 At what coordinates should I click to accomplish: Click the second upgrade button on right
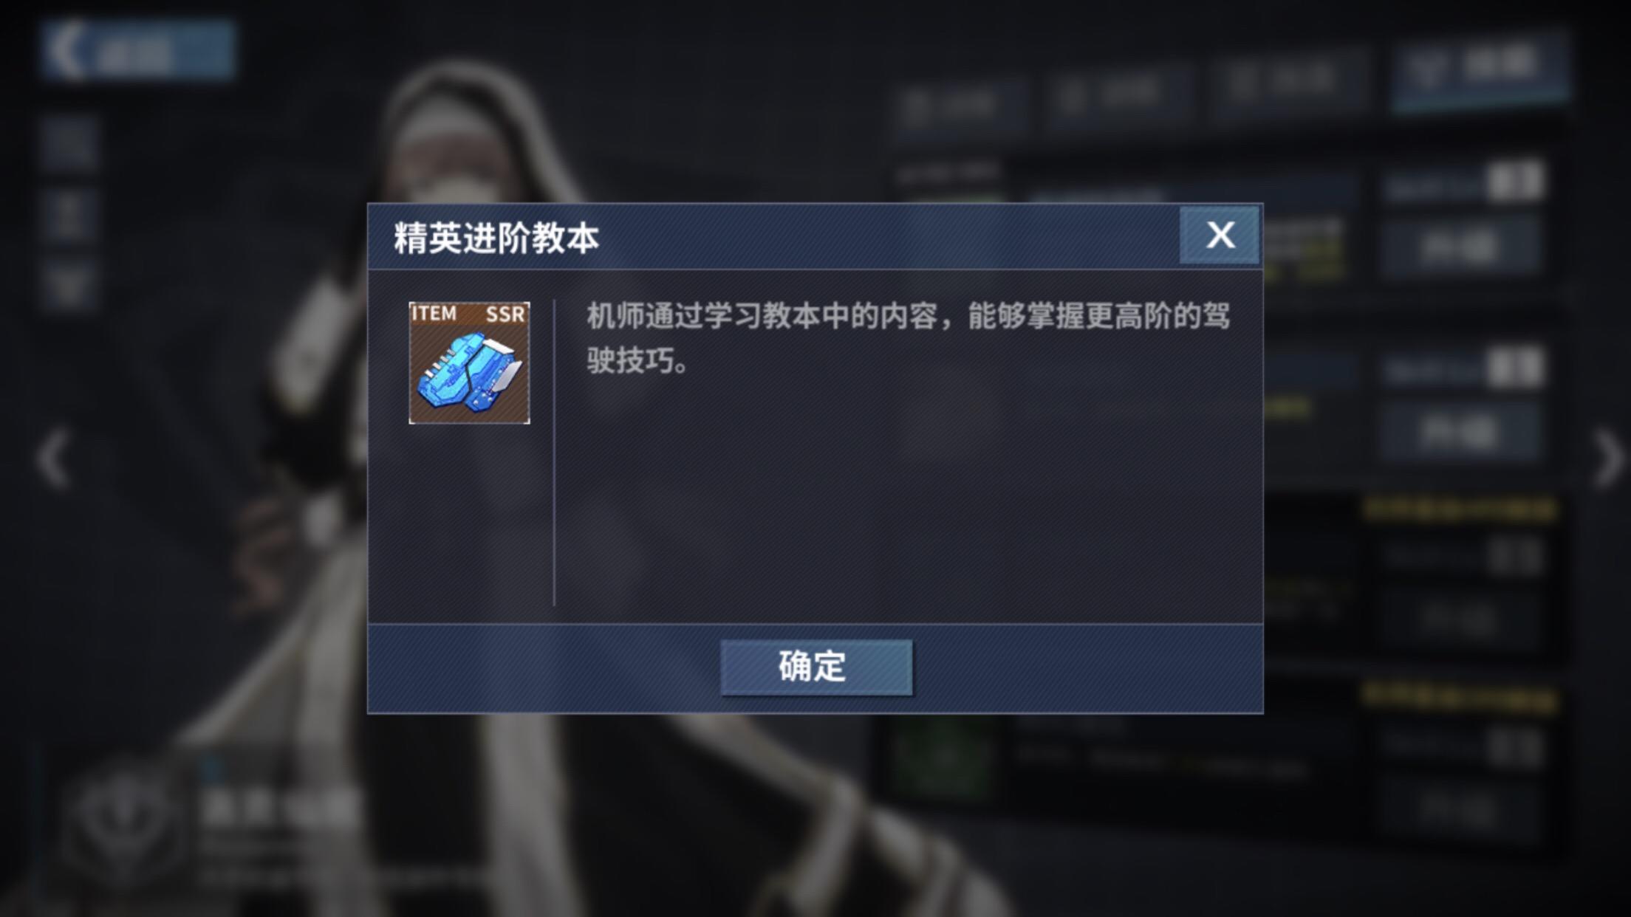pyautogui.click(x=1460, y=433)
